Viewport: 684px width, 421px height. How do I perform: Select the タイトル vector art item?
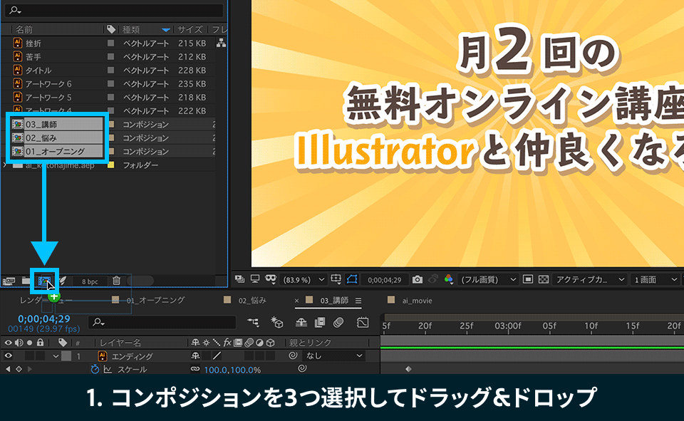pos(38,71)
